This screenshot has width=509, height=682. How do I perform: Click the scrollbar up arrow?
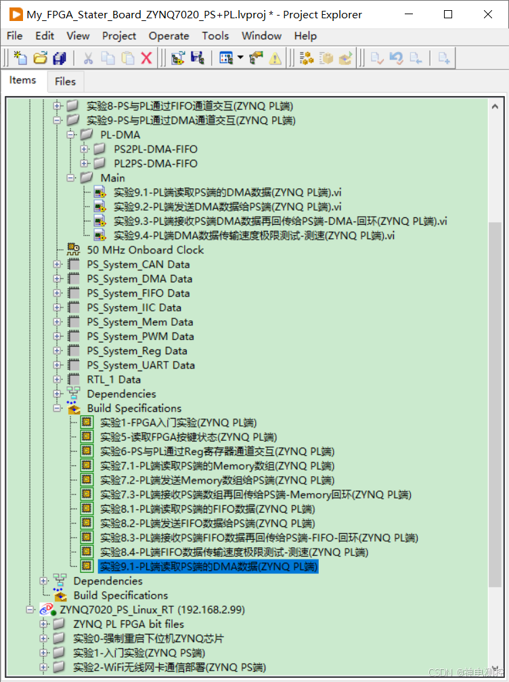pos(495,106)
